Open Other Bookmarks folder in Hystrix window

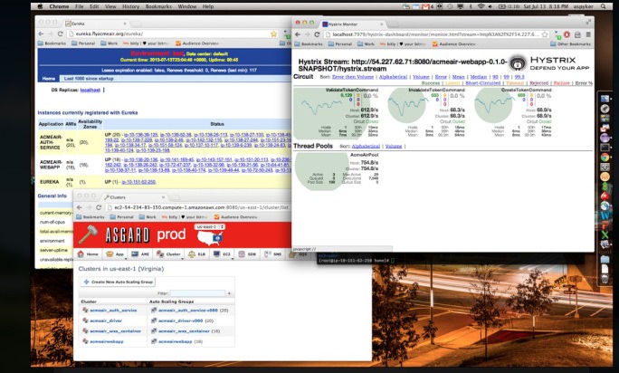pyautogui.click(x=571, y=43)
